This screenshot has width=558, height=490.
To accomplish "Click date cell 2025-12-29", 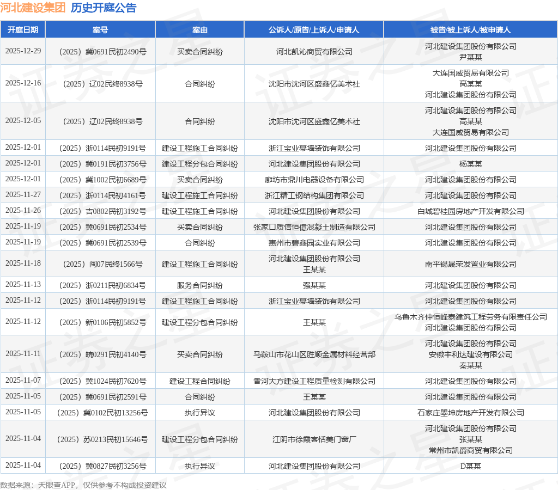I will [23, 51].
